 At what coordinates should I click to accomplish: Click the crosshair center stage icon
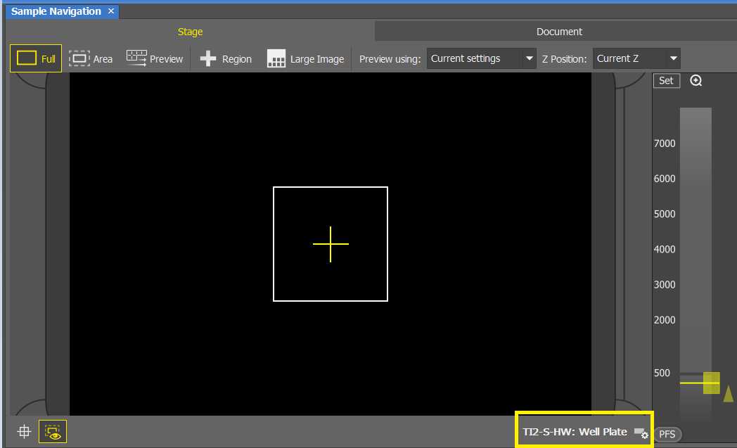point(24,432)
